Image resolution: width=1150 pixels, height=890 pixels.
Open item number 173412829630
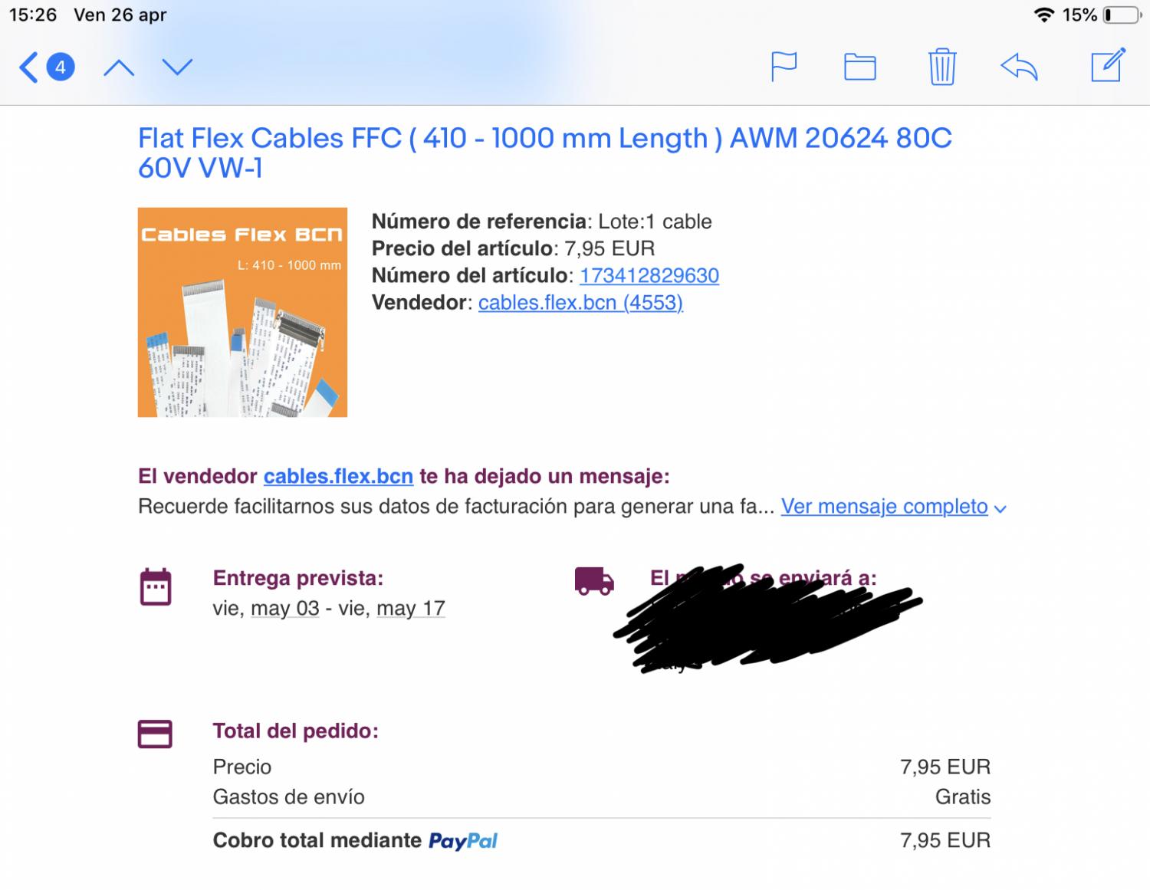tap(649, 275)
